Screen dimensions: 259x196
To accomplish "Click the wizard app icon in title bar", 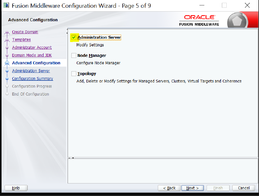I will pos(6,5).
